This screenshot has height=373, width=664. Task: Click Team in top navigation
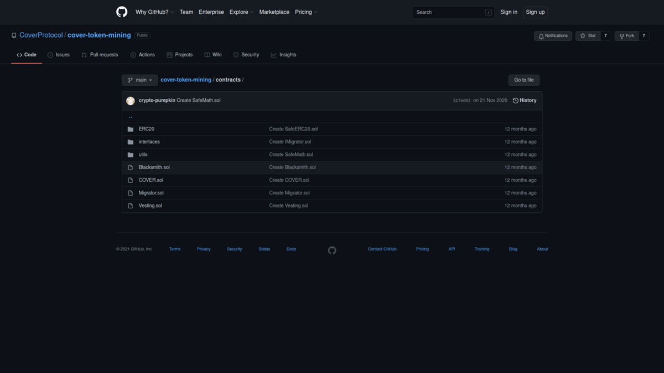[x=186, y=12]
